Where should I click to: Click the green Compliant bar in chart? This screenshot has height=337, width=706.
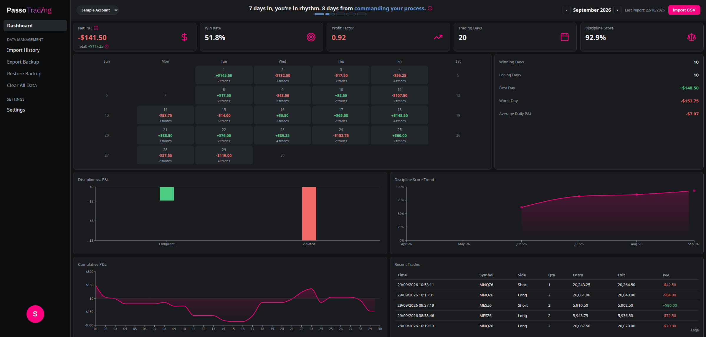167,194
